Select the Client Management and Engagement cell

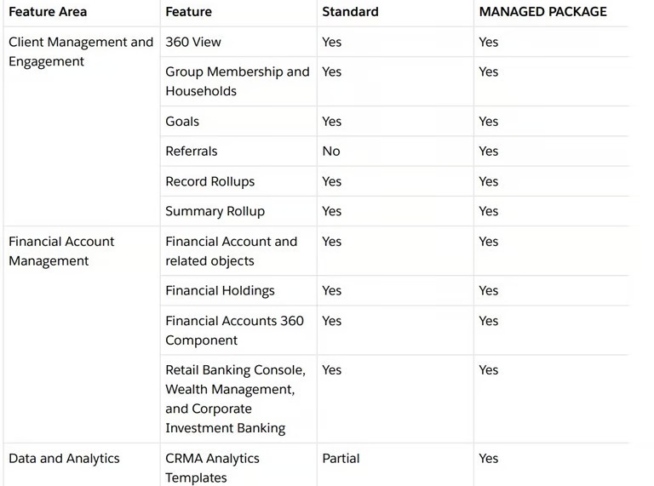[81, 52]
